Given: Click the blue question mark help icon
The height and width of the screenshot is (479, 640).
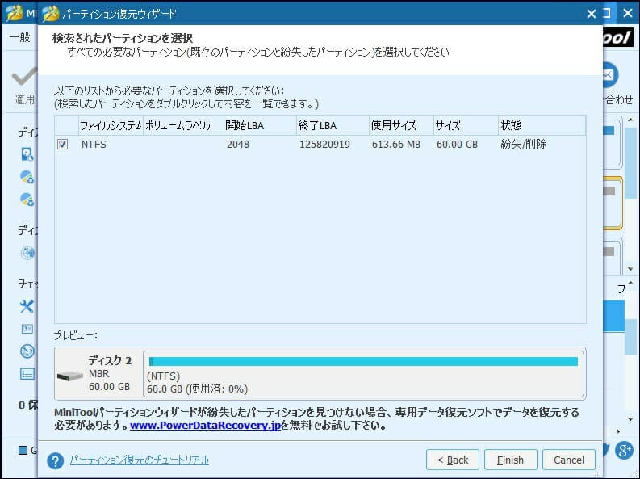Looking at the screenshot, I should [55, 461].
